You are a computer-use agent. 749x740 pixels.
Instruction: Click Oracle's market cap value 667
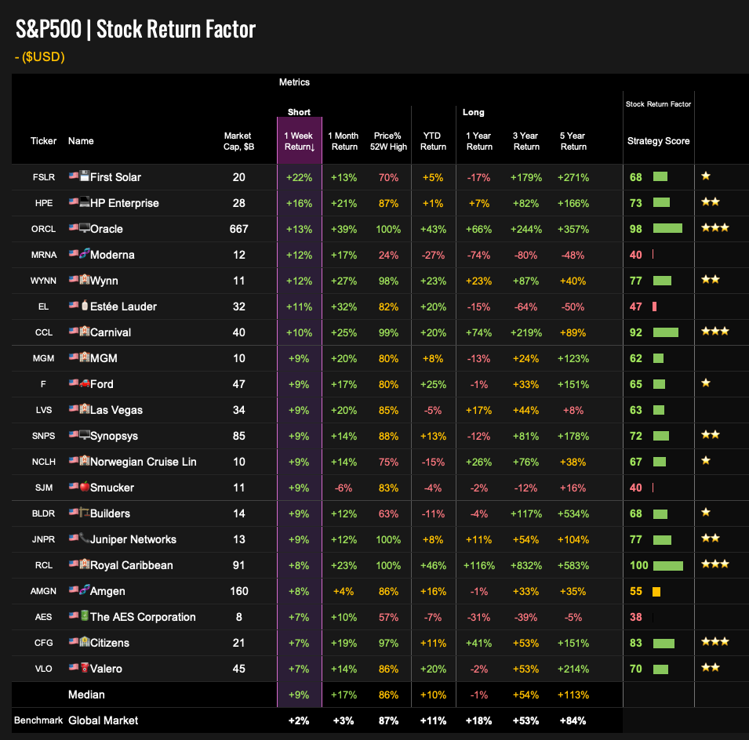point(239,229)
